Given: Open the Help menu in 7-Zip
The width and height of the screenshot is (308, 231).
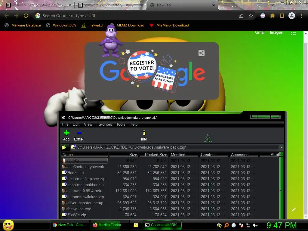Looking at the screenshot, I should click(x=133, y=124).
